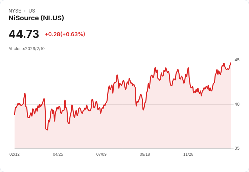249x172 pixels.
Task: Click the lowest dip of the price line
Action: (47, 130)
